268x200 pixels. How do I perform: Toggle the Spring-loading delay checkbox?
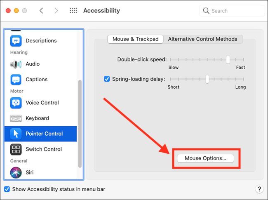coord(107,79)
